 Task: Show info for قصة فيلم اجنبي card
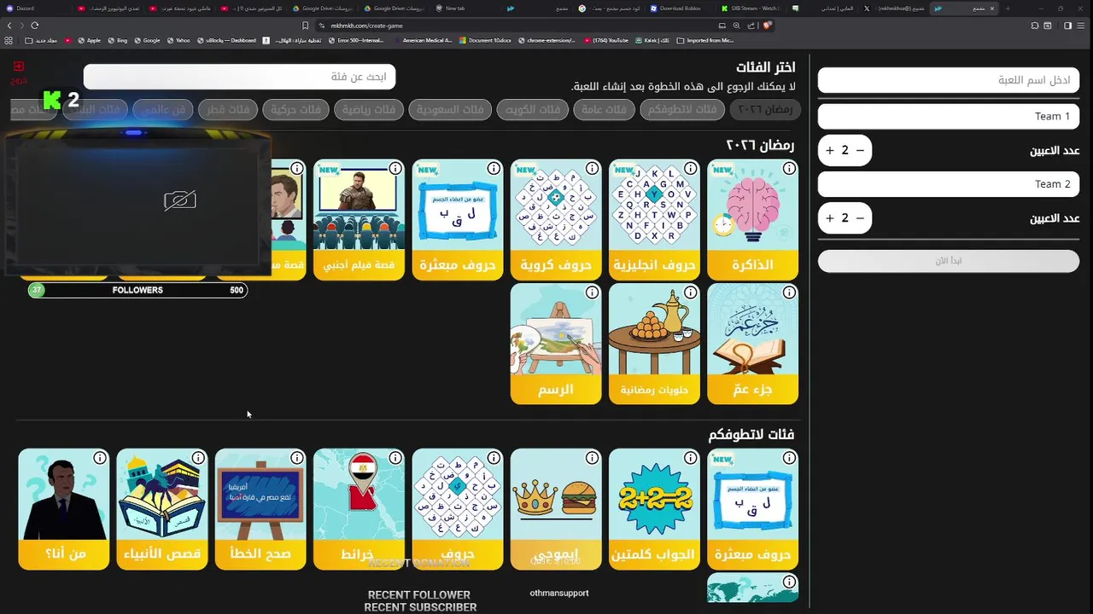tap(395, 169)
